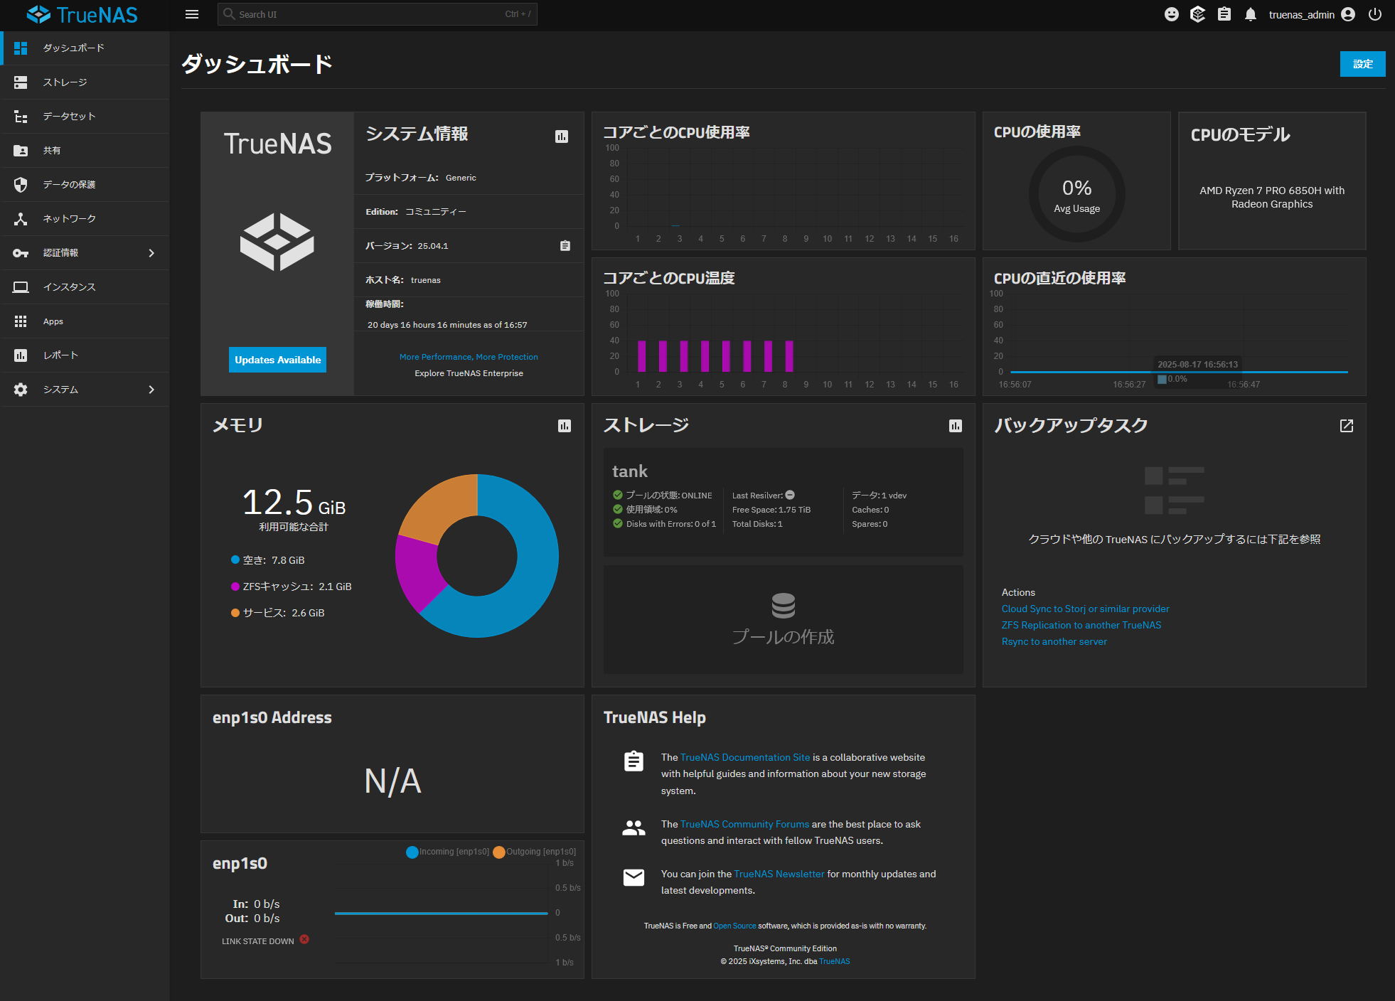Screen dimensions: 1395x1001
Task: Click the footer TrueNAS iXsystems link
Action: (x=835, y=962)
